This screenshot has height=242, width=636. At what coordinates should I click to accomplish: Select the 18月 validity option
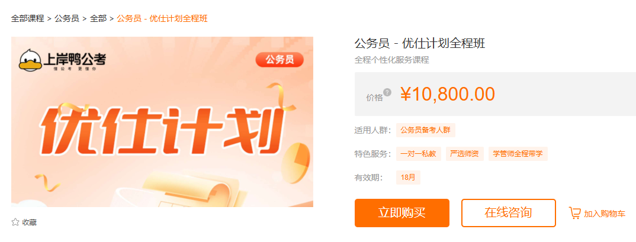(408, 178)
